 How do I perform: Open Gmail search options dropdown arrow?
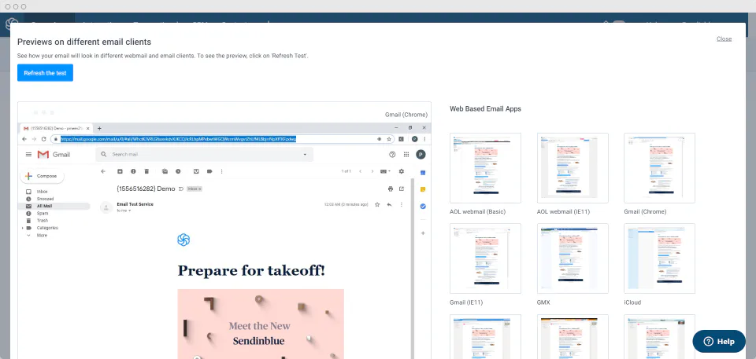[305, 155]
